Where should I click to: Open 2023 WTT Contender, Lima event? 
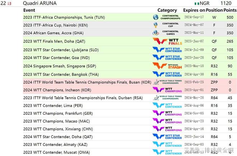pyautogui.click(x=53, y=105)
